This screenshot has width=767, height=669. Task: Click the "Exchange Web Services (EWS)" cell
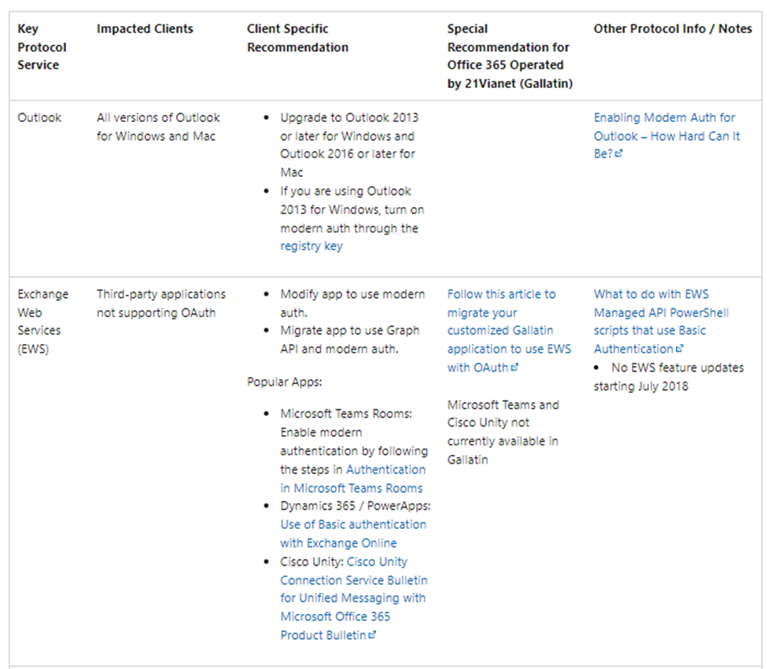(x=43, y=321)
